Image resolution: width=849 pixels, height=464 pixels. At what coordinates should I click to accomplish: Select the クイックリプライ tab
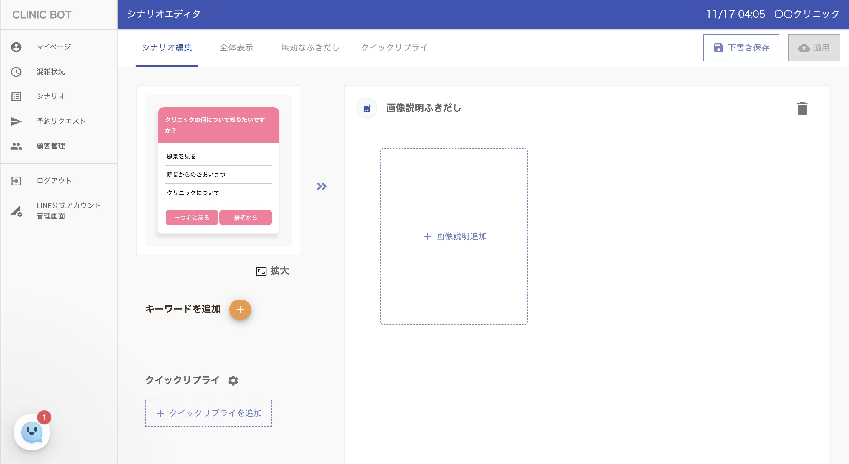394,48
